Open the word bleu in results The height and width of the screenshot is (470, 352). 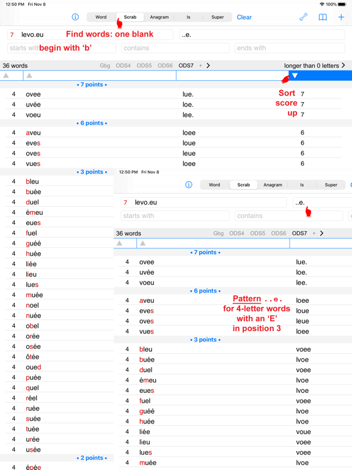32,181
